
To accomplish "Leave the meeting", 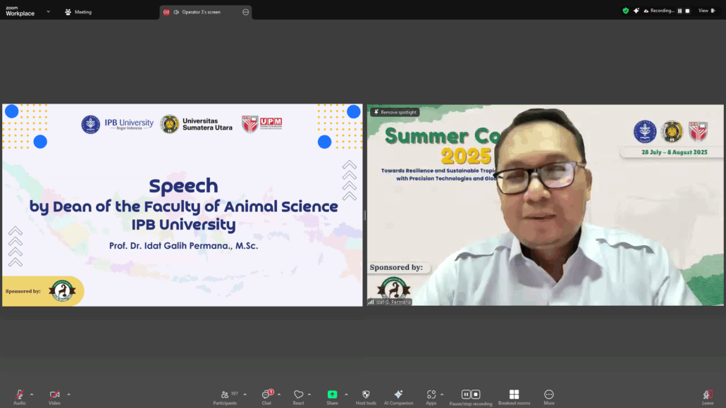I will (x=708, y=396).
